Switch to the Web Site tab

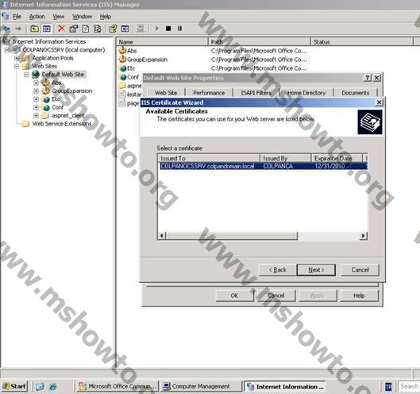click(166, 93)
